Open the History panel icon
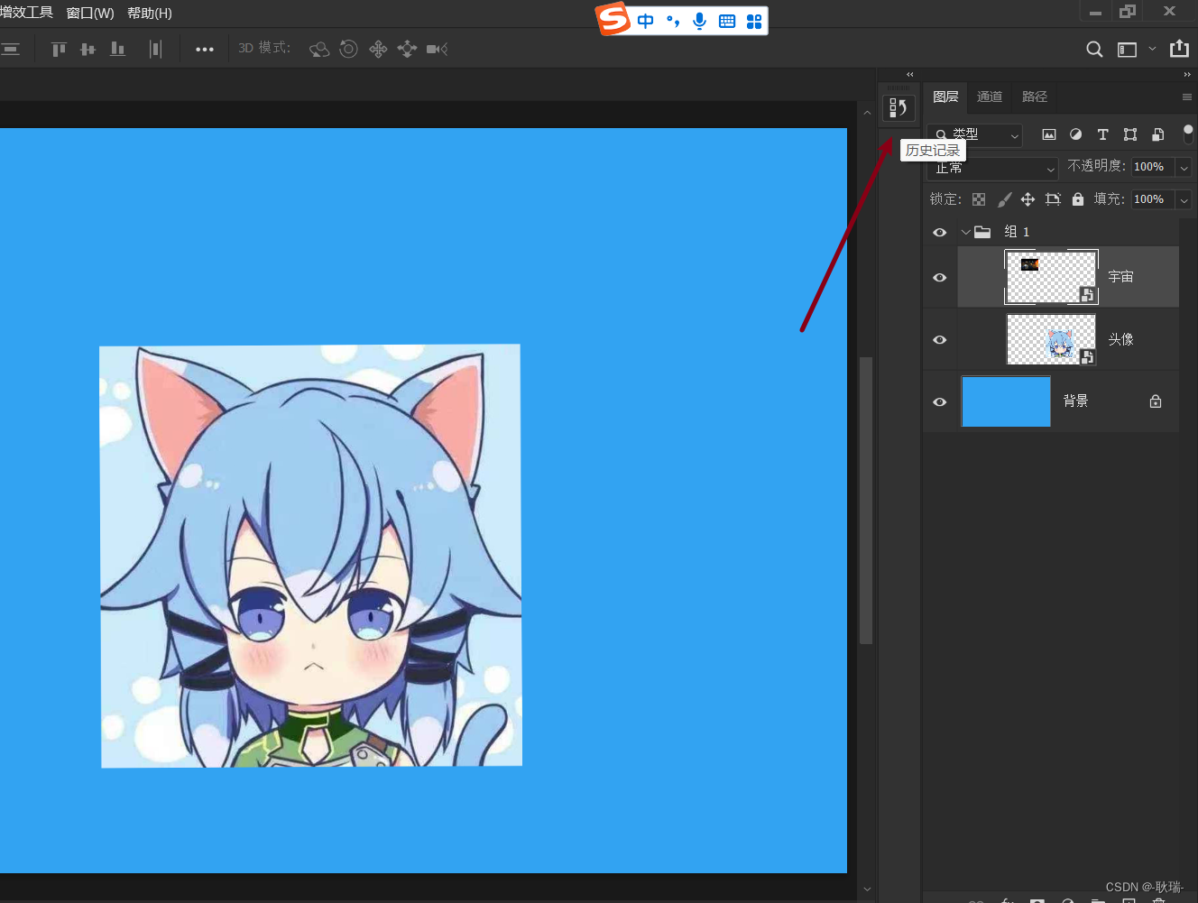The width and height of the screenshot is (1198, 903). [898, 108]
